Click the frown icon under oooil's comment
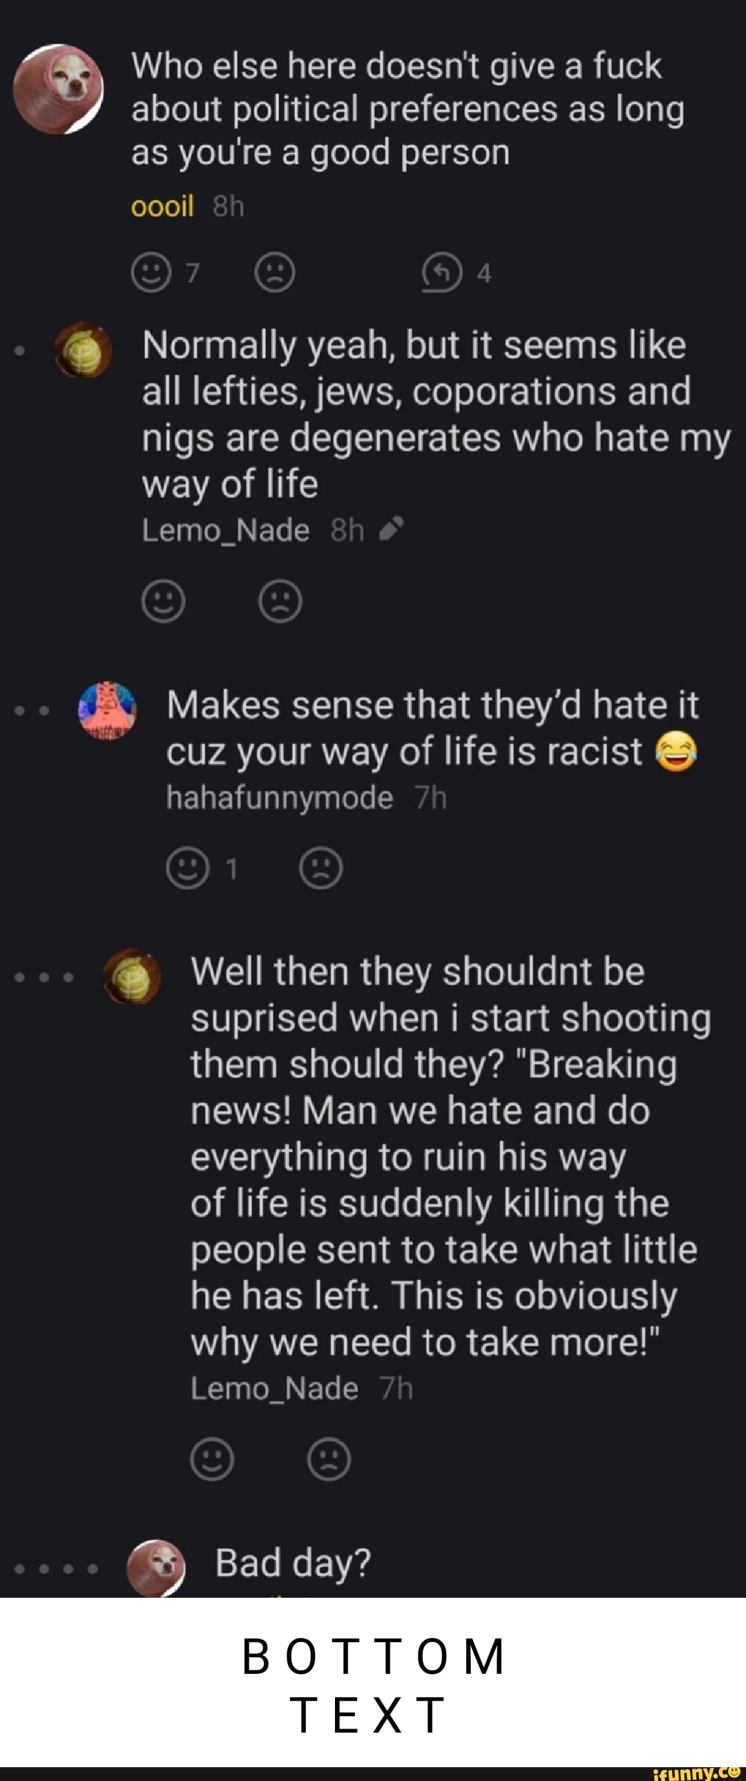This screenshot has width=746, height=1781. 275,274
